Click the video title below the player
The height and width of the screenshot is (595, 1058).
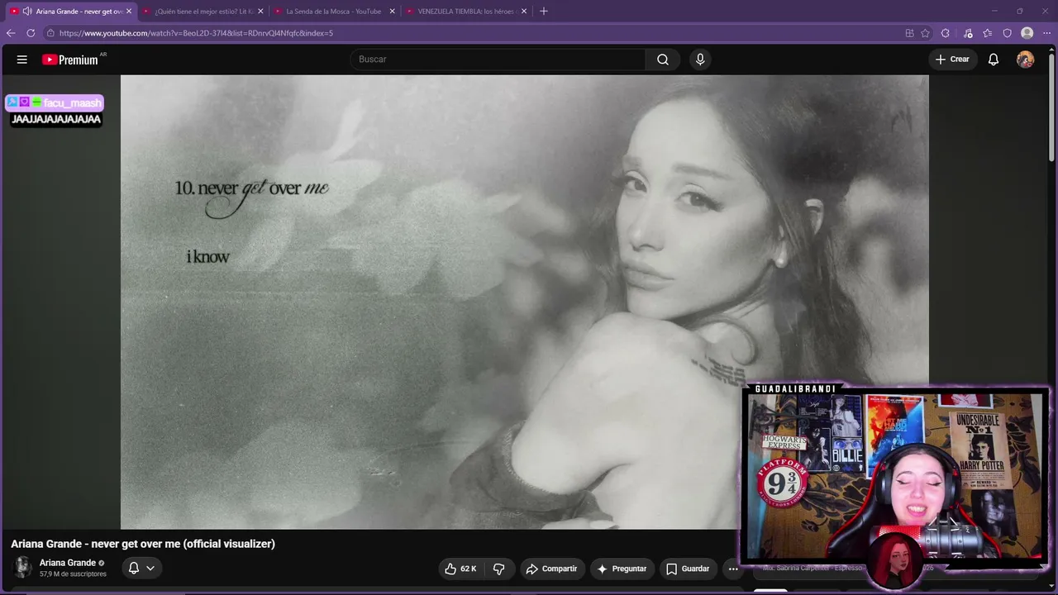point(143,544)
